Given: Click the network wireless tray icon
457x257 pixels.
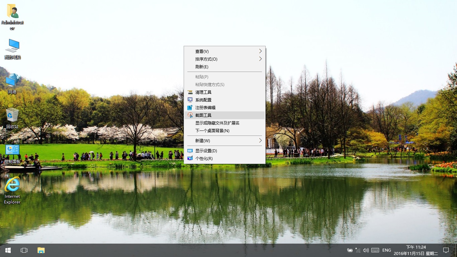Looking at the screenshot, I should [x=358, y=250].
